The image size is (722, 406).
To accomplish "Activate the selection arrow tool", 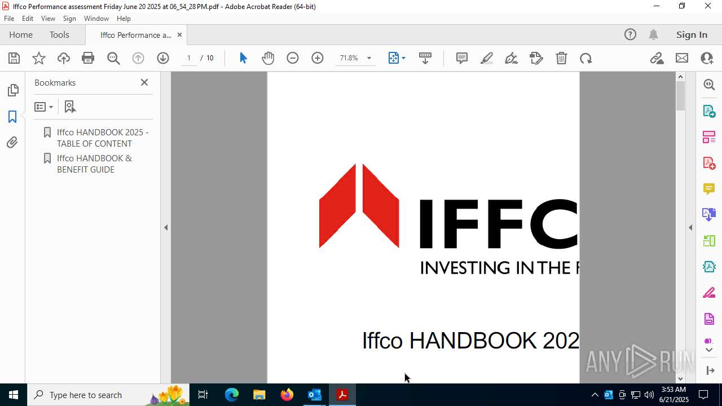I will pyautogui.click(x=243, y=58).
